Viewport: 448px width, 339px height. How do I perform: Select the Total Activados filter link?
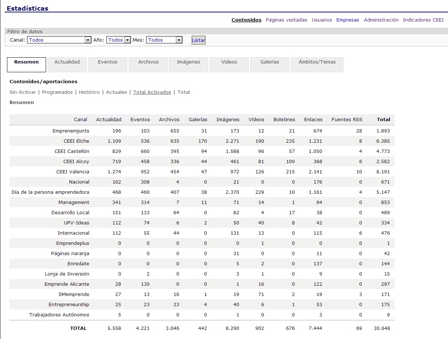pyautogui.click(x=152, y=92)
